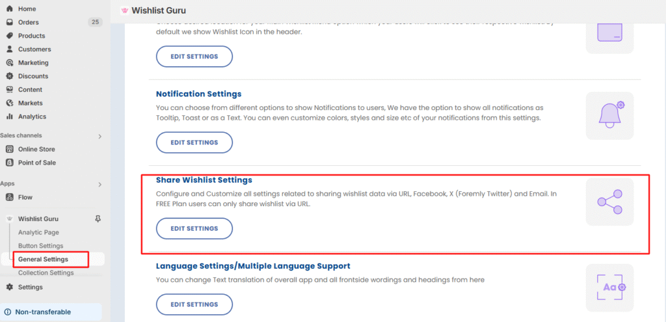Image resolution: width=666 pixels, height=322 pixels.
Task: Open Collection Settings submenu item
Action: tap(46, 273)
